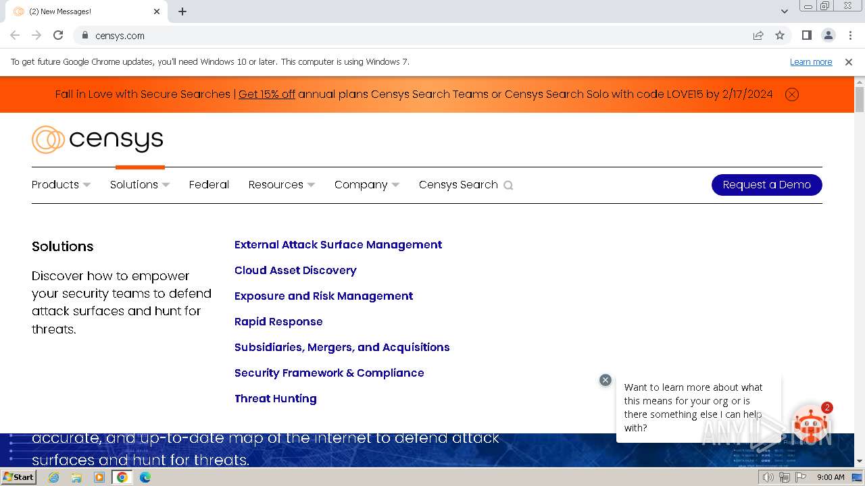Go back with the browser arrow

point(15,35)
